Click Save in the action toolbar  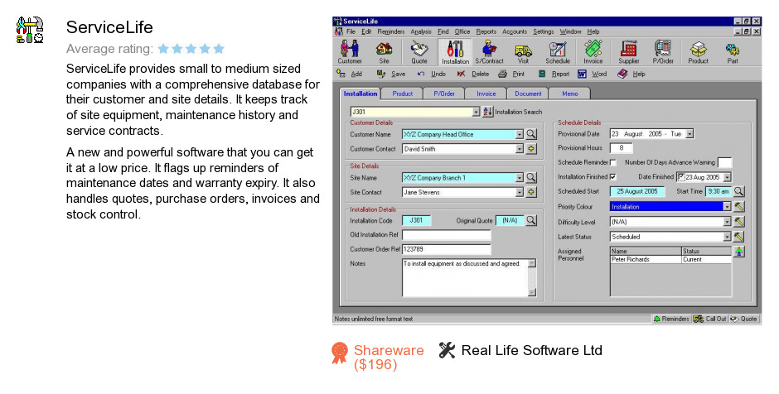point(391,74)
